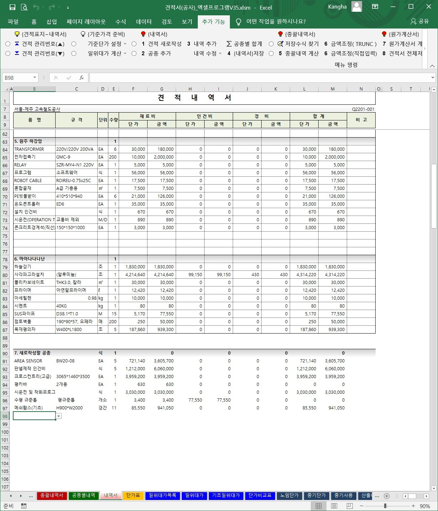Open the 수식 ribbon tab
The width and height of the screenshot is (438, 511).
(121, 22)
